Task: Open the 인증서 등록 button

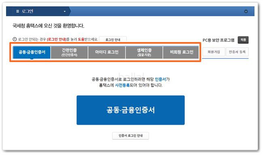Action: (237, 52)
